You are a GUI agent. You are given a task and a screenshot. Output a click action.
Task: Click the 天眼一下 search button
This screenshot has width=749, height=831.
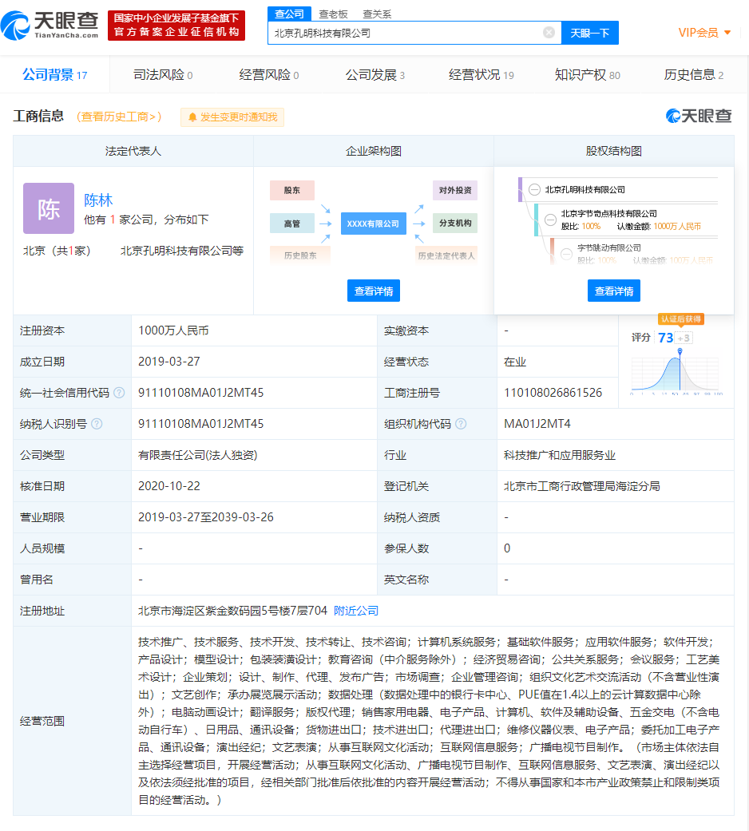coord(590,33)
